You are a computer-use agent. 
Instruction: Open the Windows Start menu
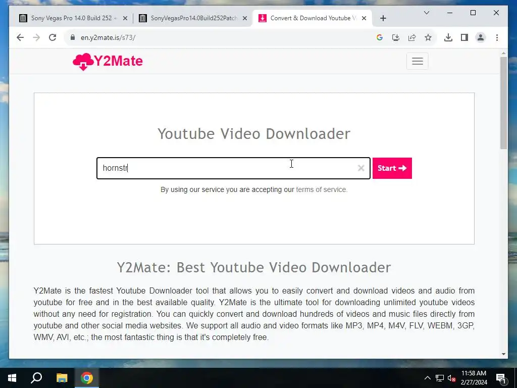point(12,378)
